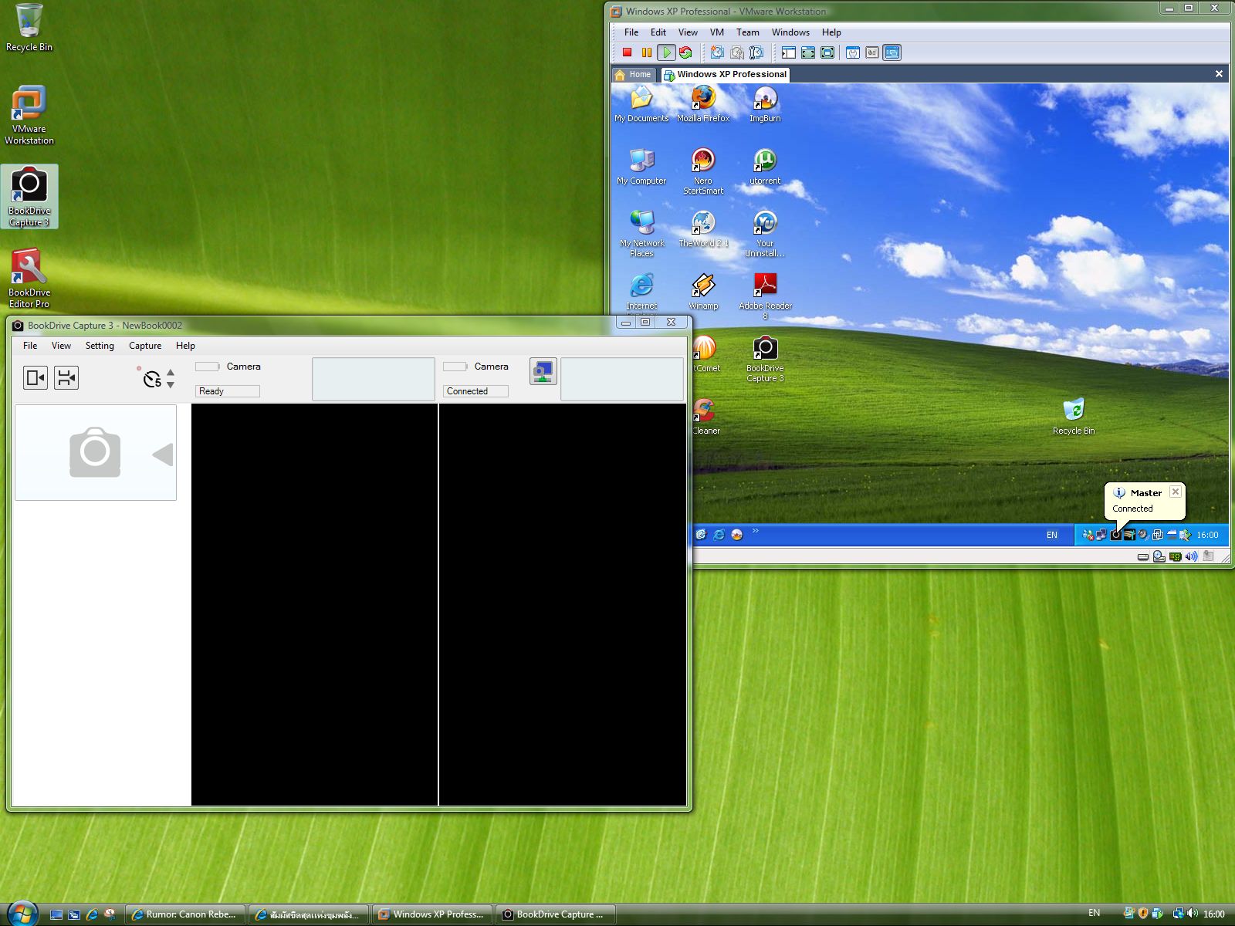Screen dimensions: 1235x926
Task: Click the 5-second timer capture icon
Action: pyautogui.click(x=152, y=379)
